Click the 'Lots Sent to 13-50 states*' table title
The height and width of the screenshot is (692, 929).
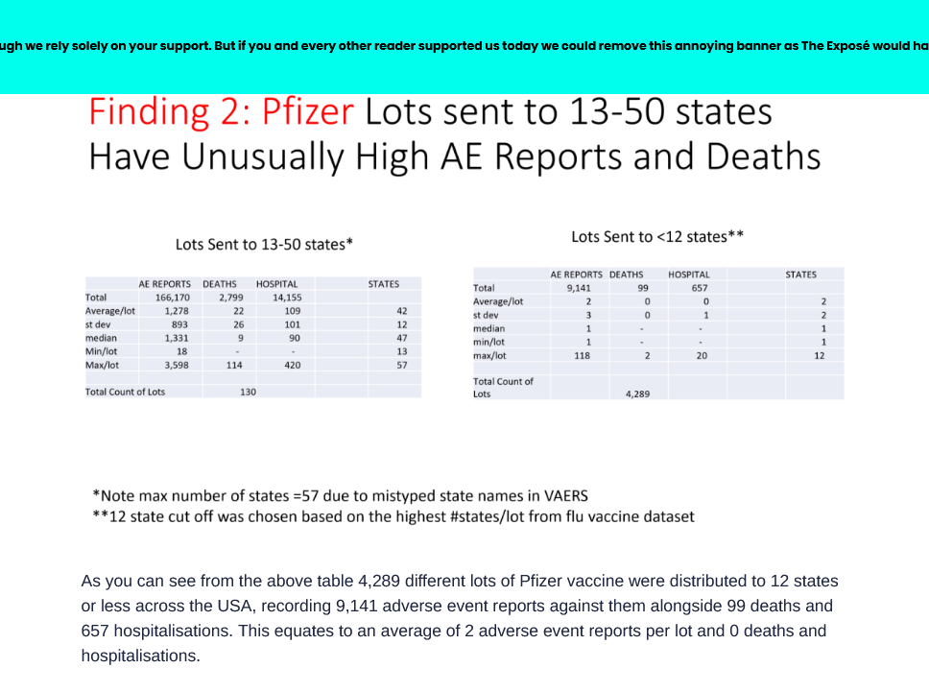click(x=264, y=244)
